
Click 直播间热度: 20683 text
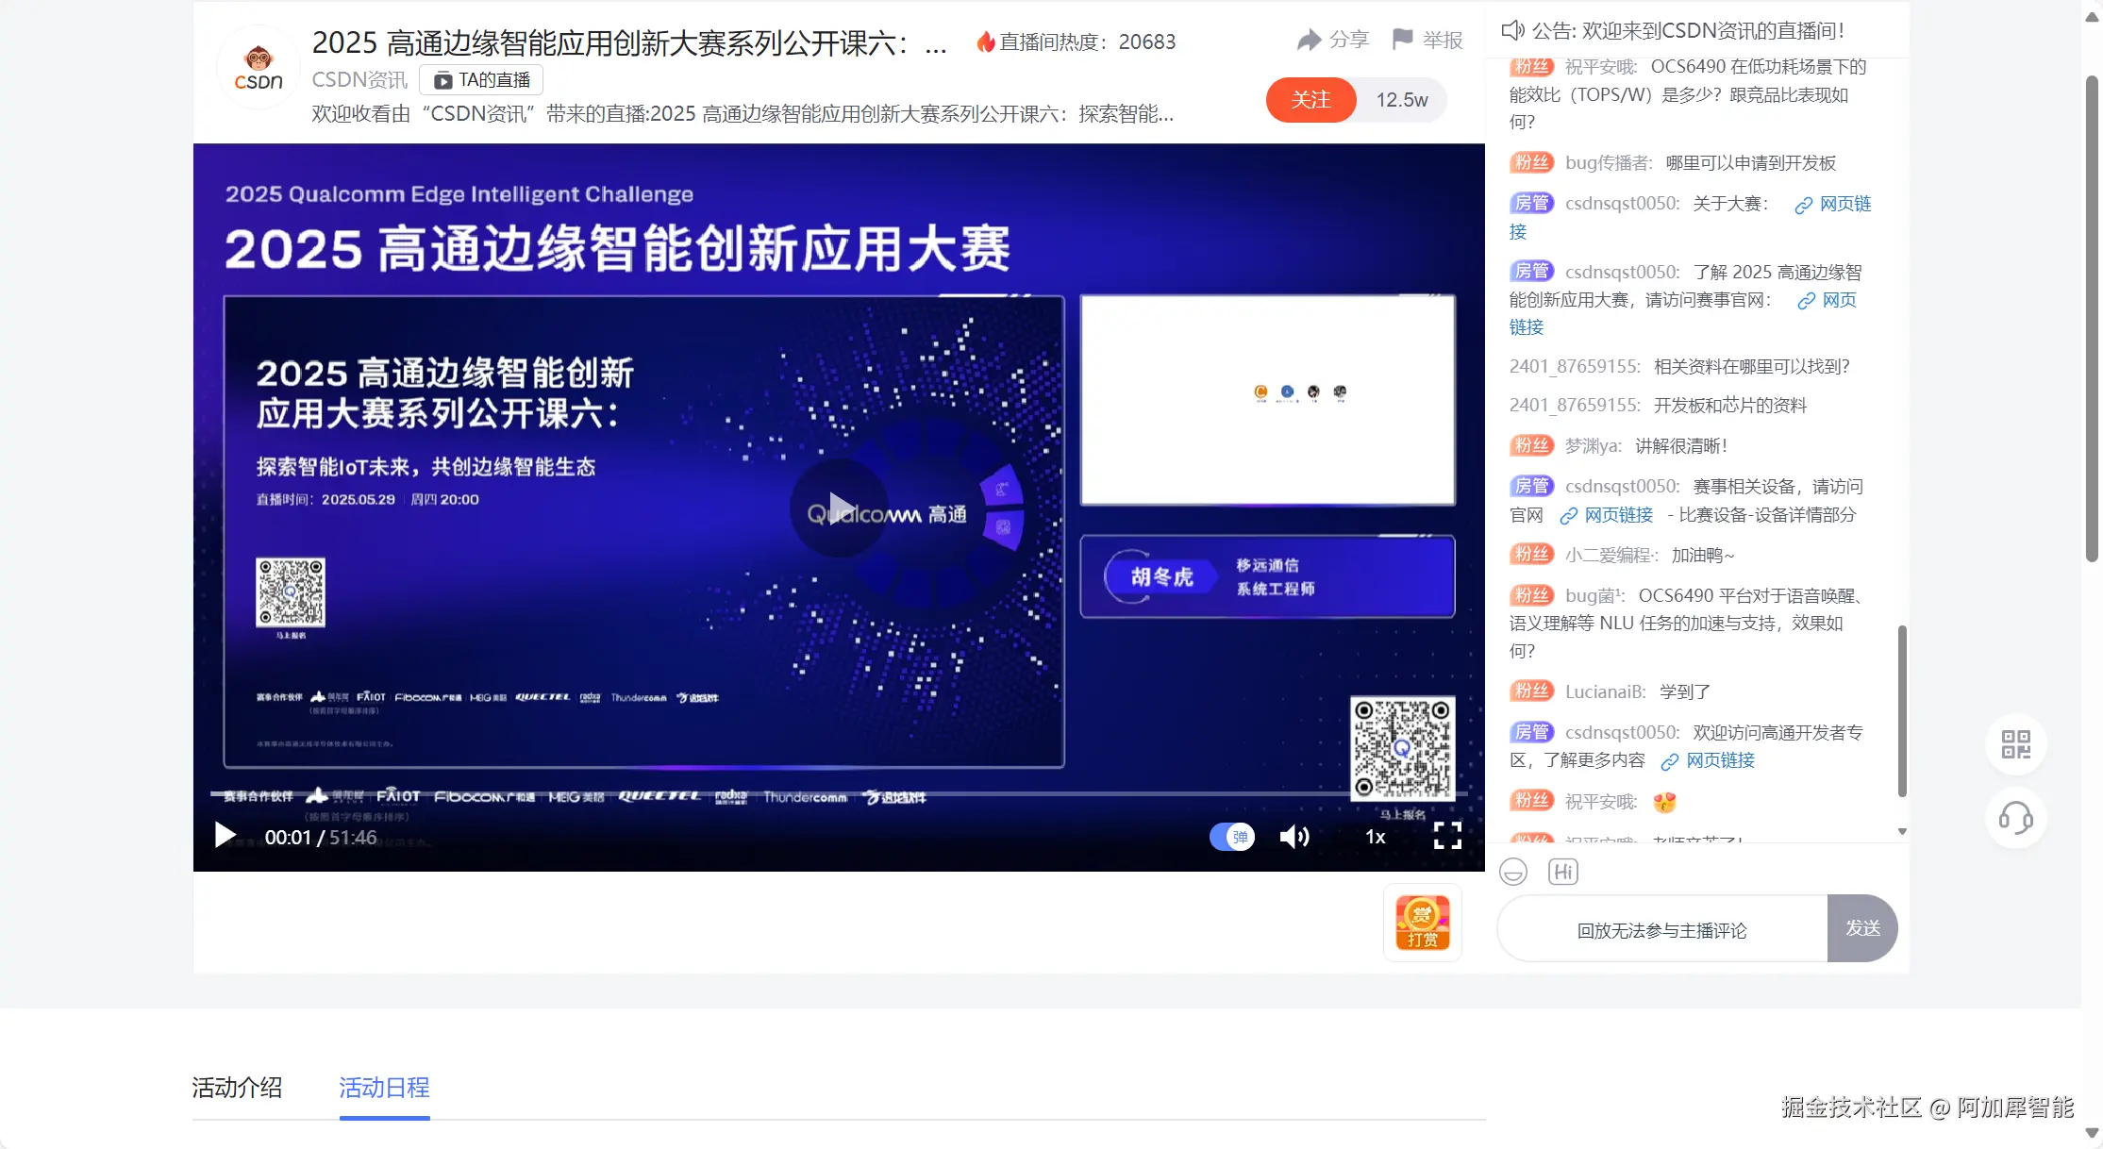coord(1087,42)
